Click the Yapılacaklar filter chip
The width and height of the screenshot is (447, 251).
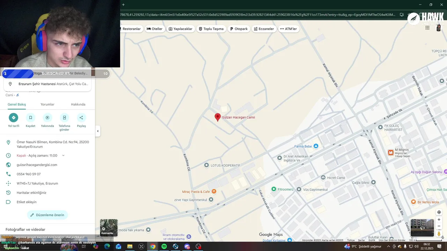[x=181, y=29]
